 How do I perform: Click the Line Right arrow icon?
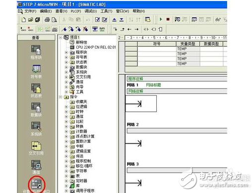coord(136,29)
